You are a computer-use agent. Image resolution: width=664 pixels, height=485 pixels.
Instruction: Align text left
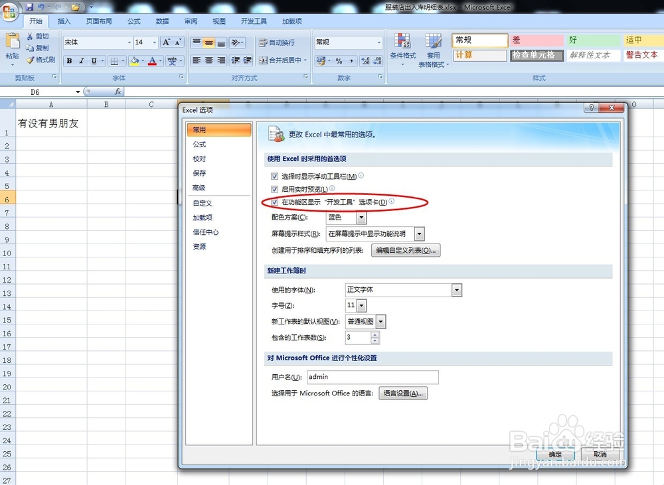pos(197,60)
